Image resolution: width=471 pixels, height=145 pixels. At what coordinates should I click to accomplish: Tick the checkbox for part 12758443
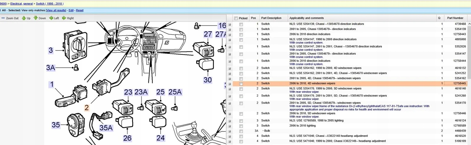[241, 35]
